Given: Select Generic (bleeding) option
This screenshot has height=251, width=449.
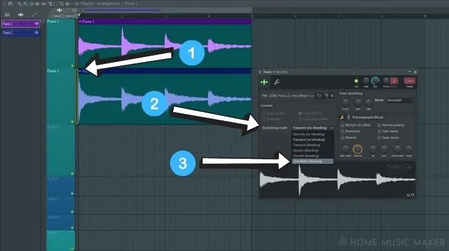Looking at the screenshot, I should click(312, 150).
